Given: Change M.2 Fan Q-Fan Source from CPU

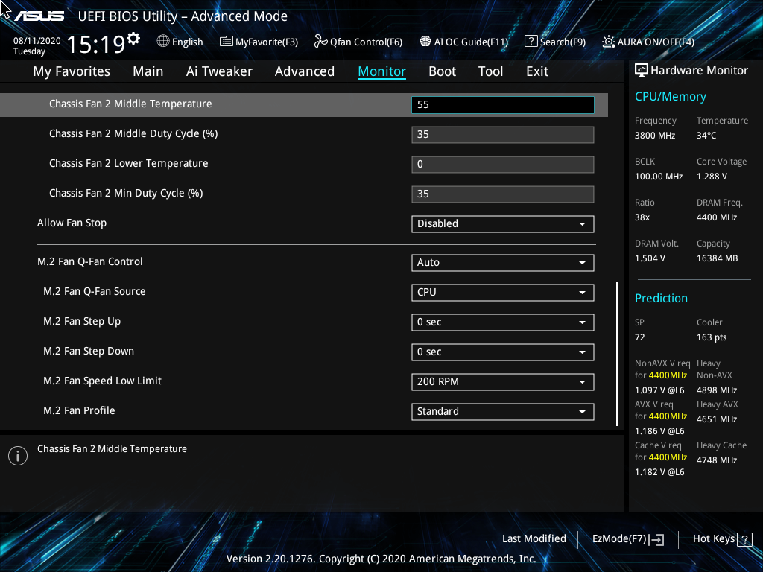Looking at the screenshot, I should tap(502, 292).
